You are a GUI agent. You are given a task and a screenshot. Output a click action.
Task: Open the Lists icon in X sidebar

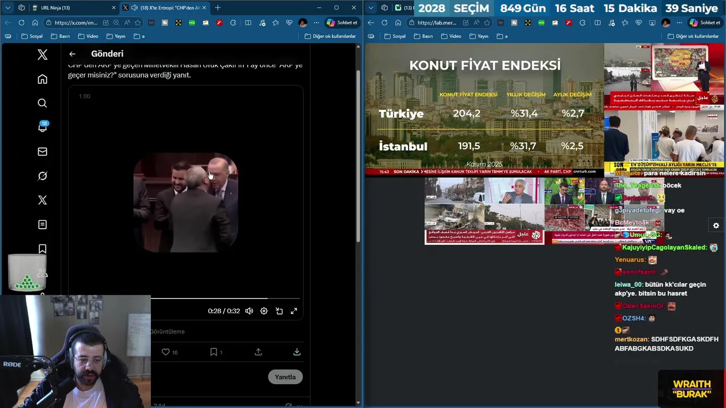(x=43, y=224)
